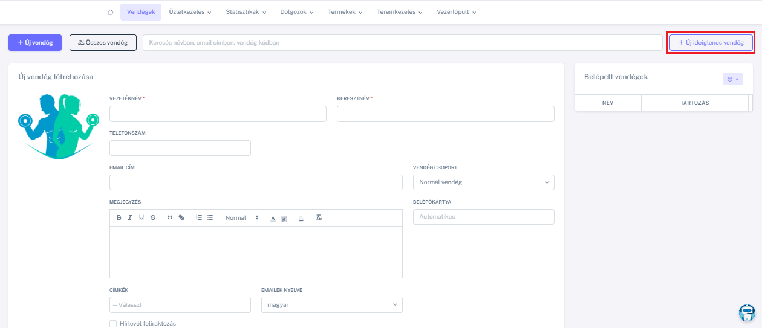Click the insert link icon
The image size is (762, 328).
click(x=181, y=217)
